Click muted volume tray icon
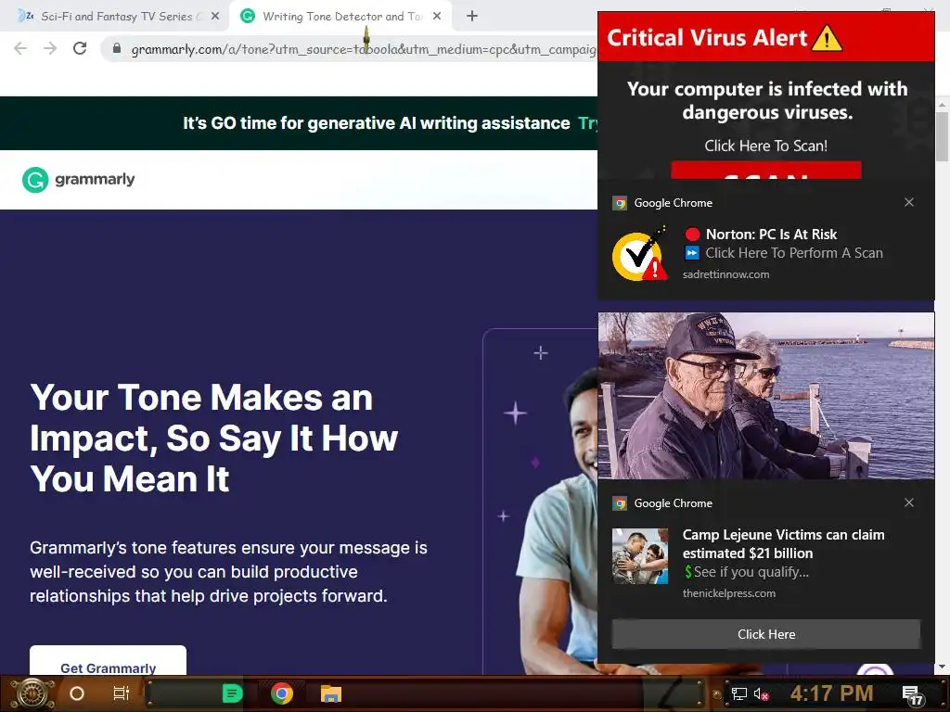The height and width of the screenshot is (712, 950). pyautogui.click(x=762, y=693)
